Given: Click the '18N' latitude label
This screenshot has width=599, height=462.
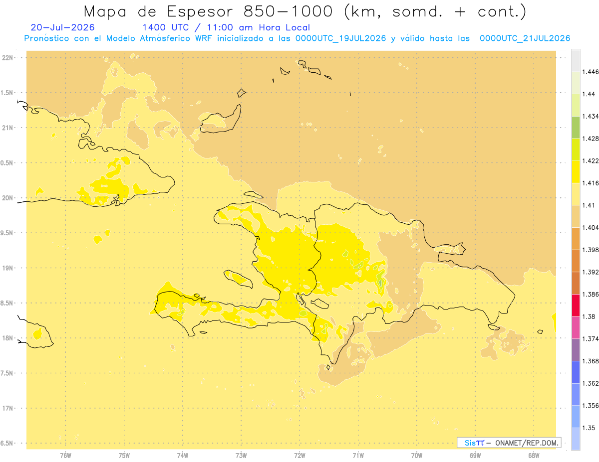Looking at the screenshot, I should point(7,338).
